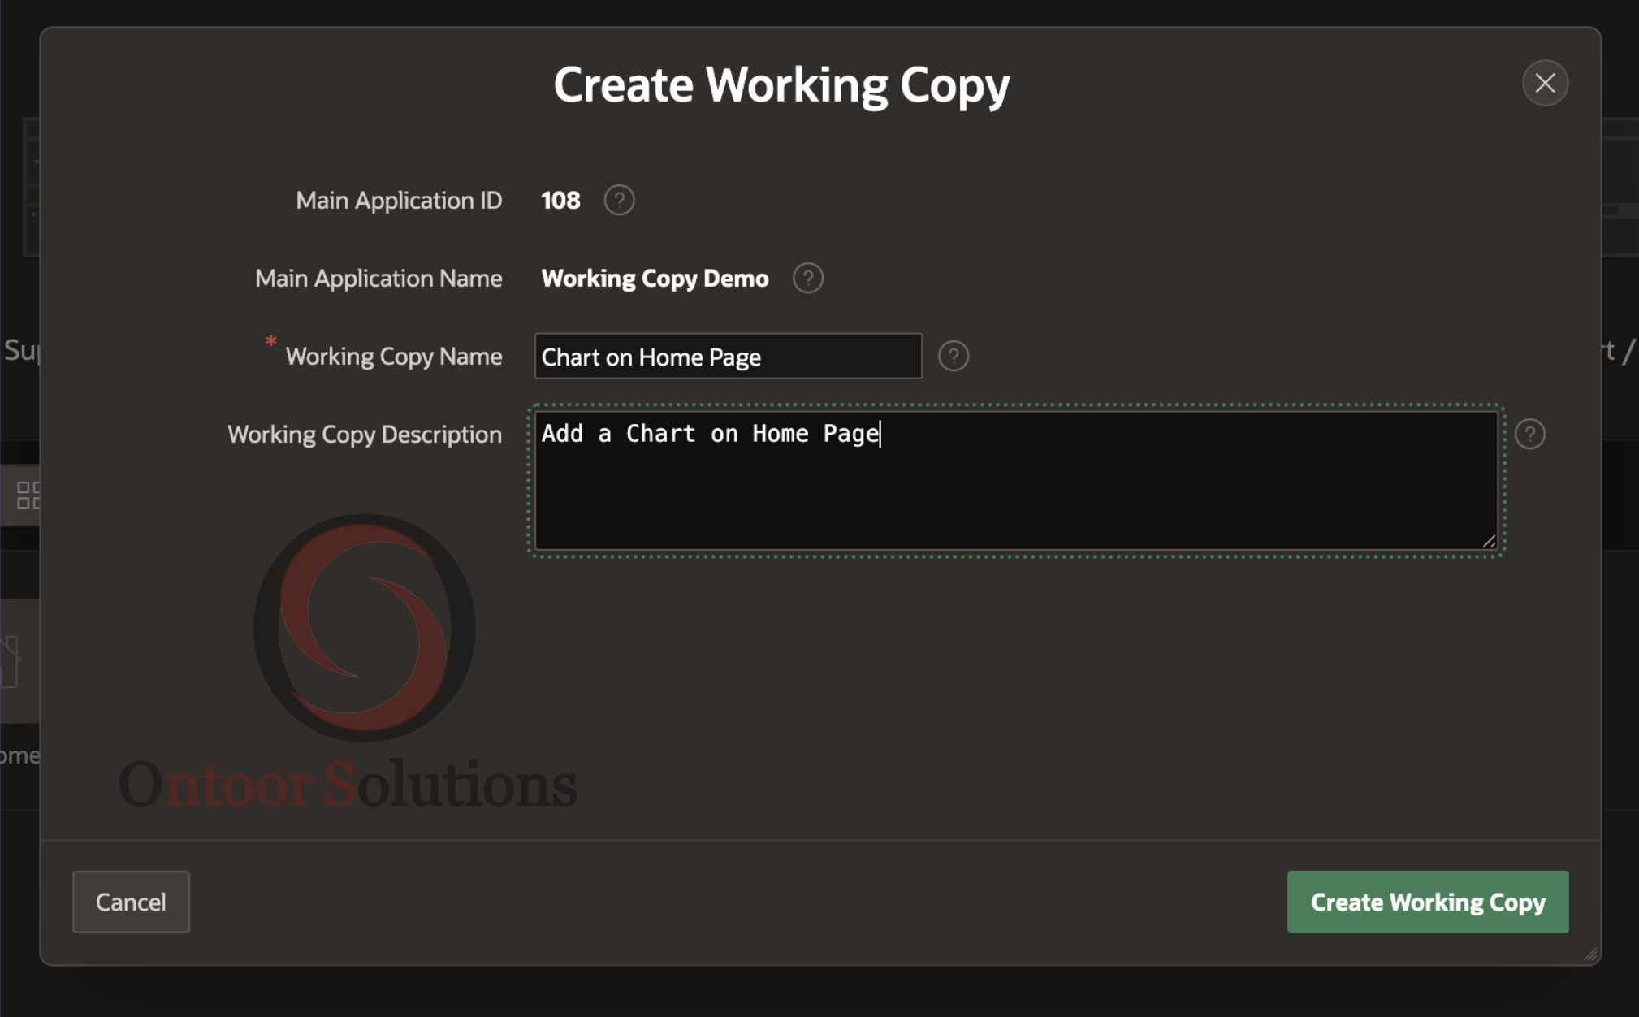Image resolution: width=1639 pixels, height=1017 pixels.
Task: Click the Main Application ID label
Action: [x=399, y=201]
